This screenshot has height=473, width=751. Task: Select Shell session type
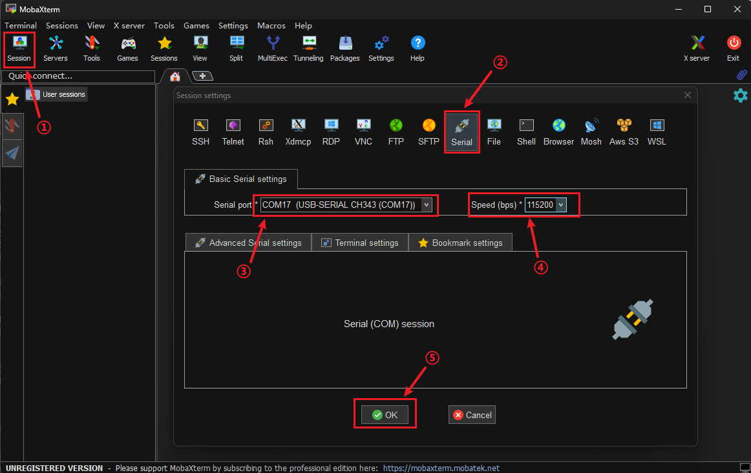click(526, 132)
